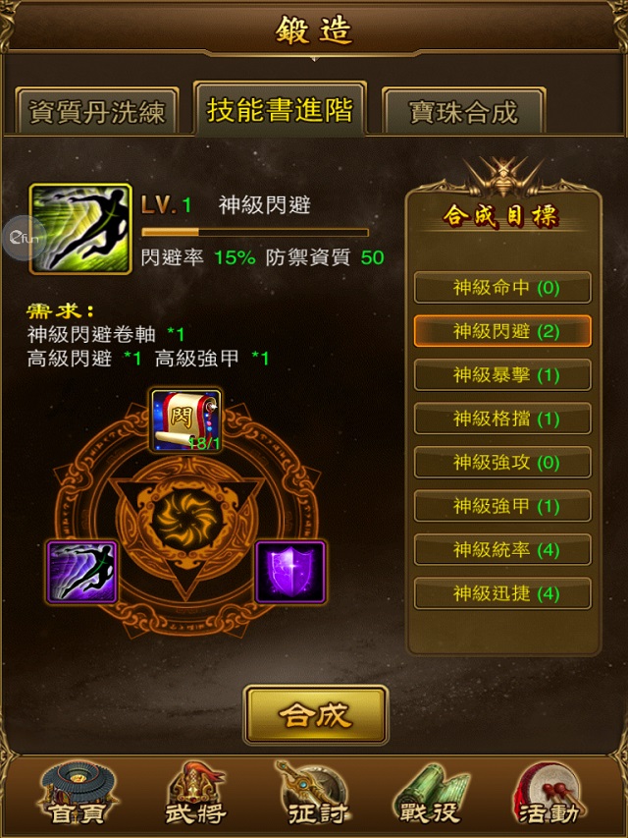
Task: Switch to the 資質丹洗練 tab
Action: pos(97,112)
